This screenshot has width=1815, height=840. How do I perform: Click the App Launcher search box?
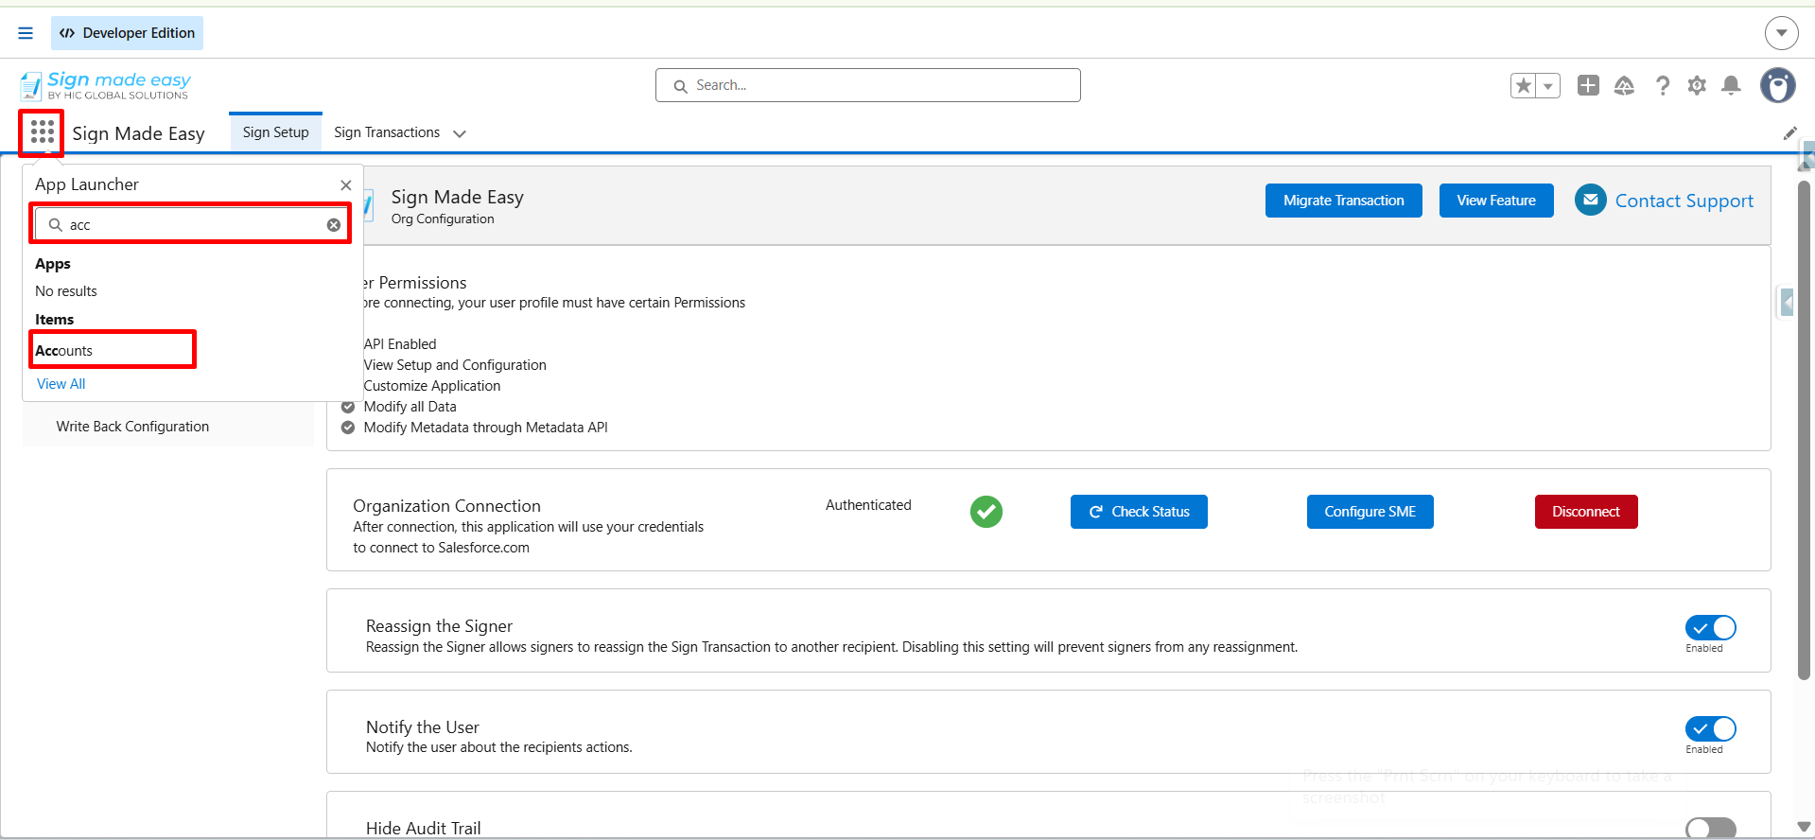[190, 224]
